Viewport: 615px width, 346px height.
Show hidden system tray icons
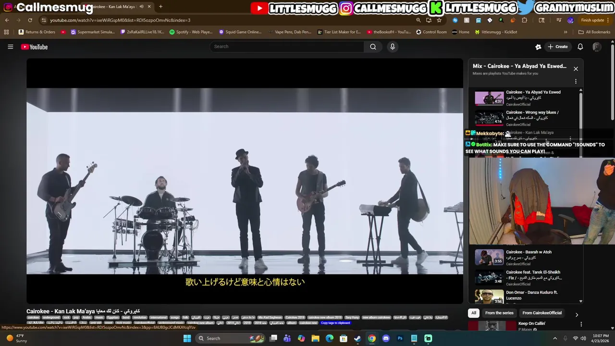(x=554, y=338)
